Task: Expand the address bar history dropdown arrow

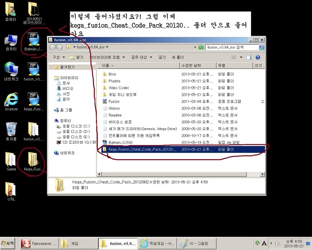Action: click(x=195, y=47)
